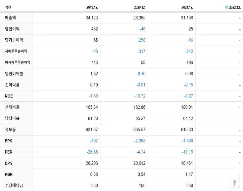Screen dimensions: 243x191
Task: Select the 1.32 operating margin value
Action: click(x=94, y=74)
